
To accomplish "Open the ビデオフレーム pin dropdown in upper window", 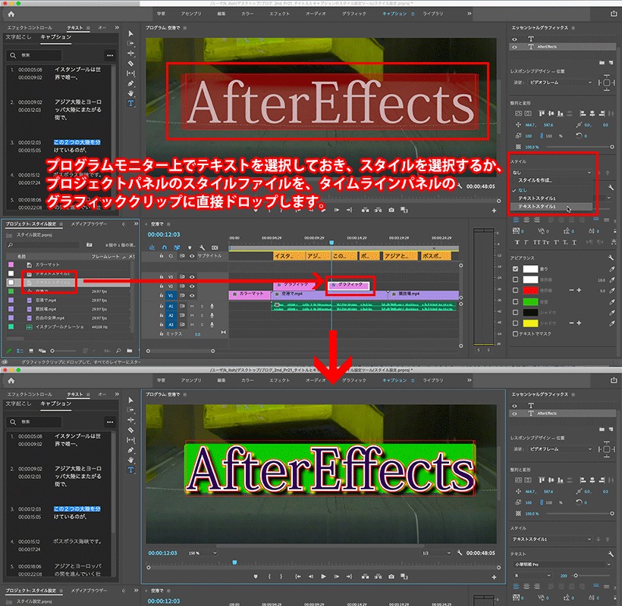I will click(561, 83).
